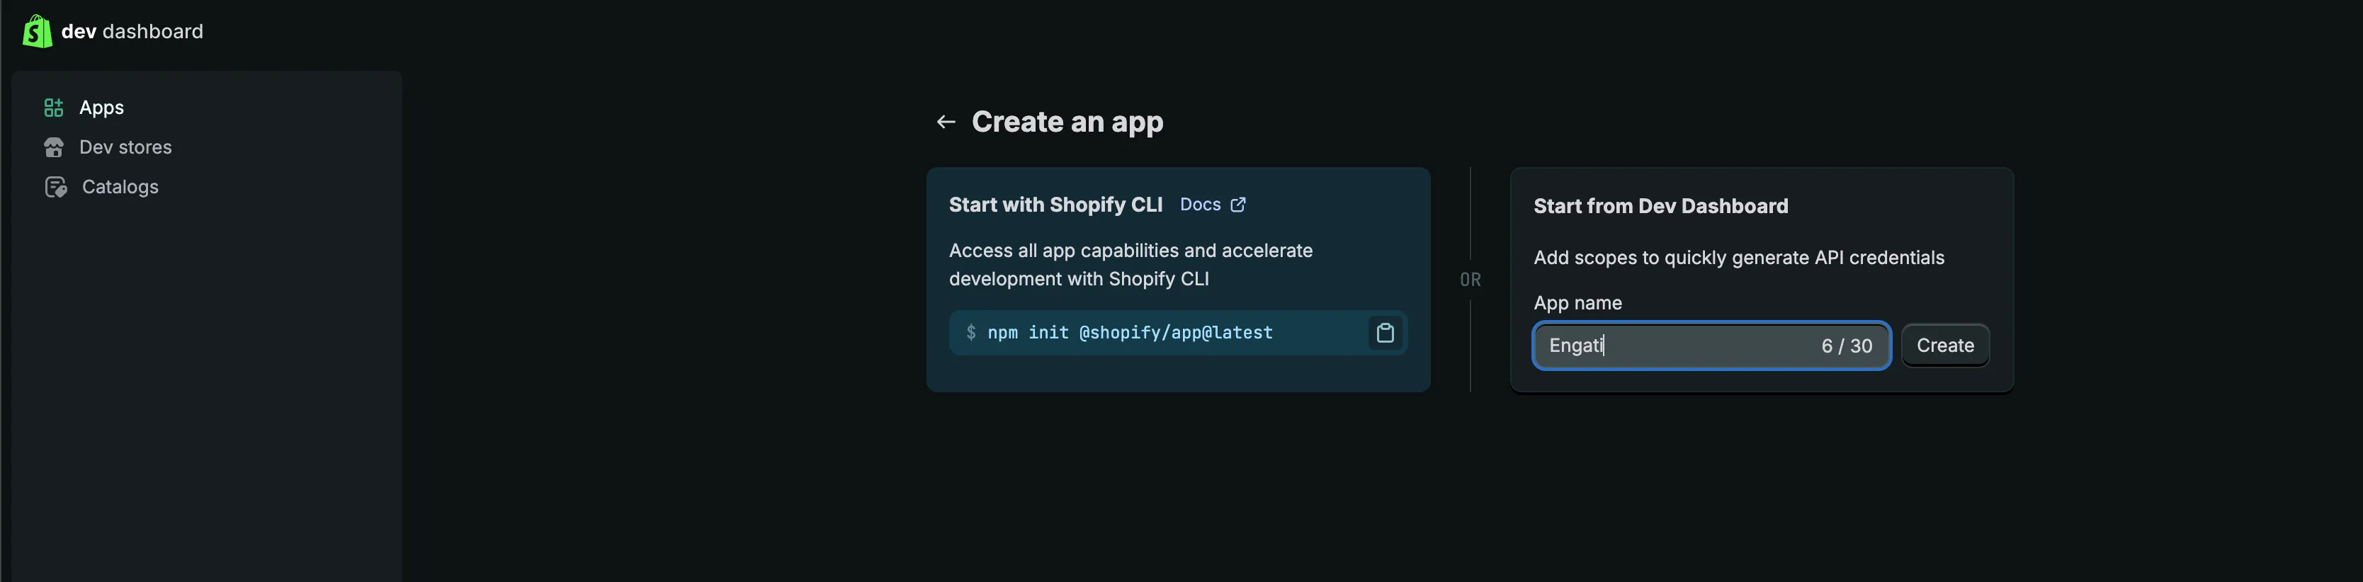
Task: Click the 'Start with Shopify CLI' heading
Action: coord(1056,205)
